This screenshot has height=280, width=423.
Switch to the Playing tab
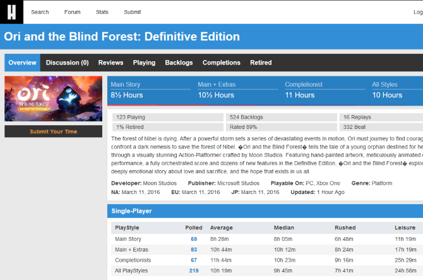pyautogui.click(x=144, y=63)
